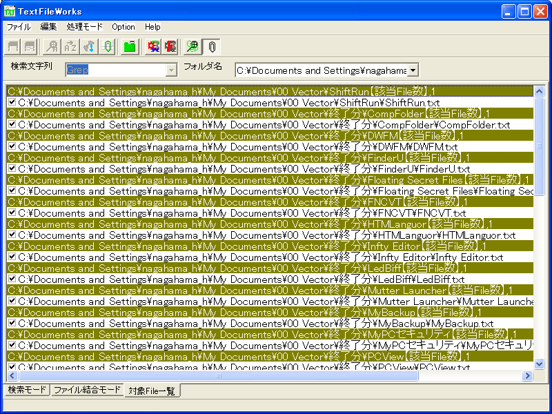Uncheck the CompFolder.txt file checkbox
The height and width of the screenshot is (414, 552).
12,124
